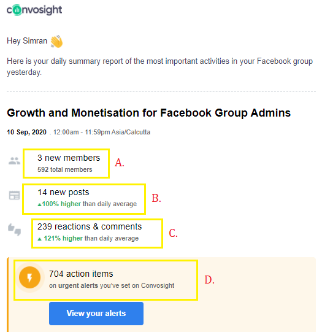
Task: Click the group title heading
Action: point(148,113)
